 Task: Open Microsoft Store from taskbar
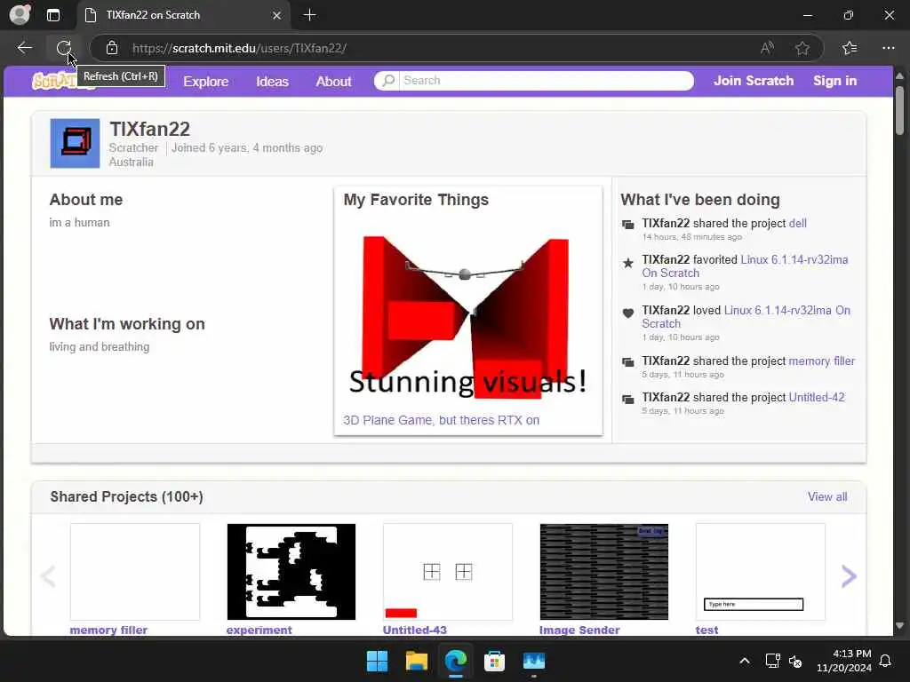pyautogui.click(x=494, y=661)
